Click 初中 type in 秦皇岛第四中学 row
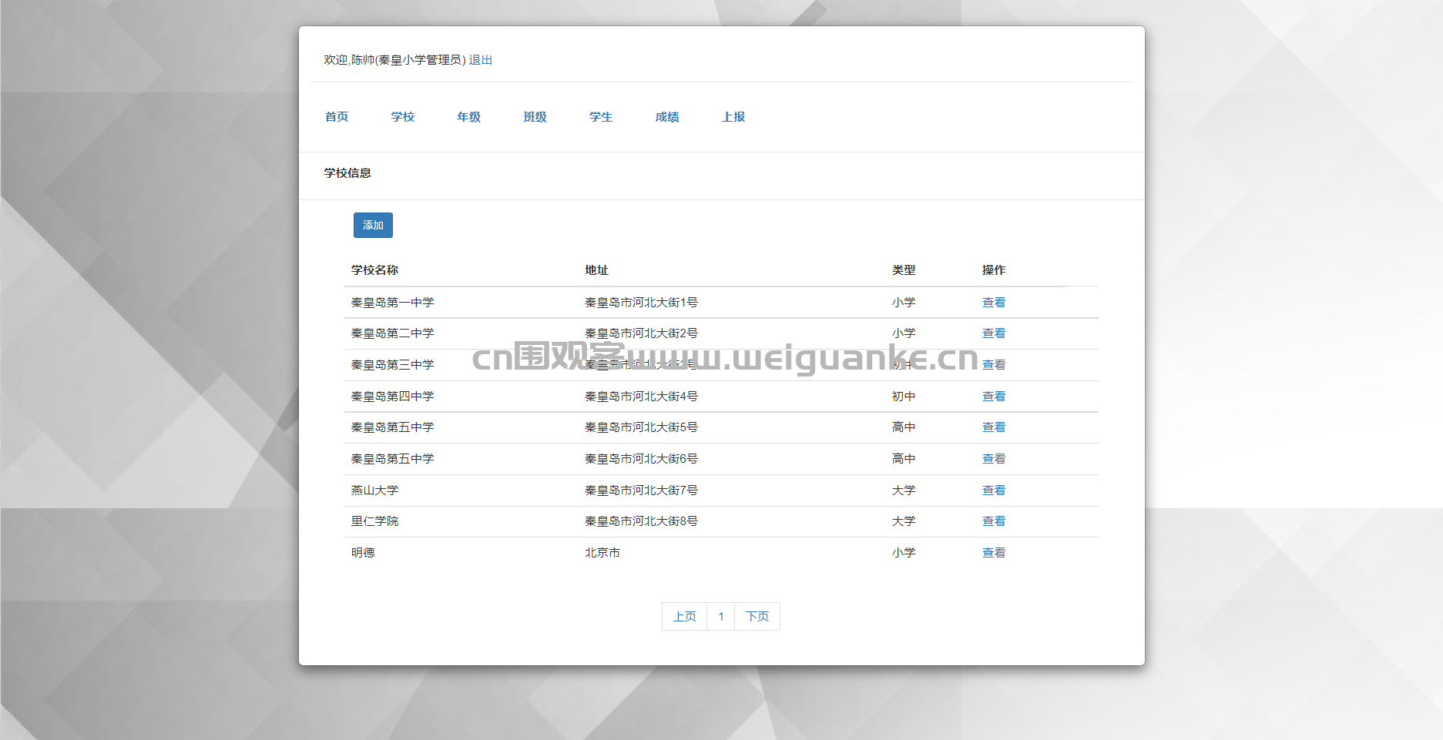Viewport: 1443px width, 740px height. pyautogui.click(x=904, y=397)
